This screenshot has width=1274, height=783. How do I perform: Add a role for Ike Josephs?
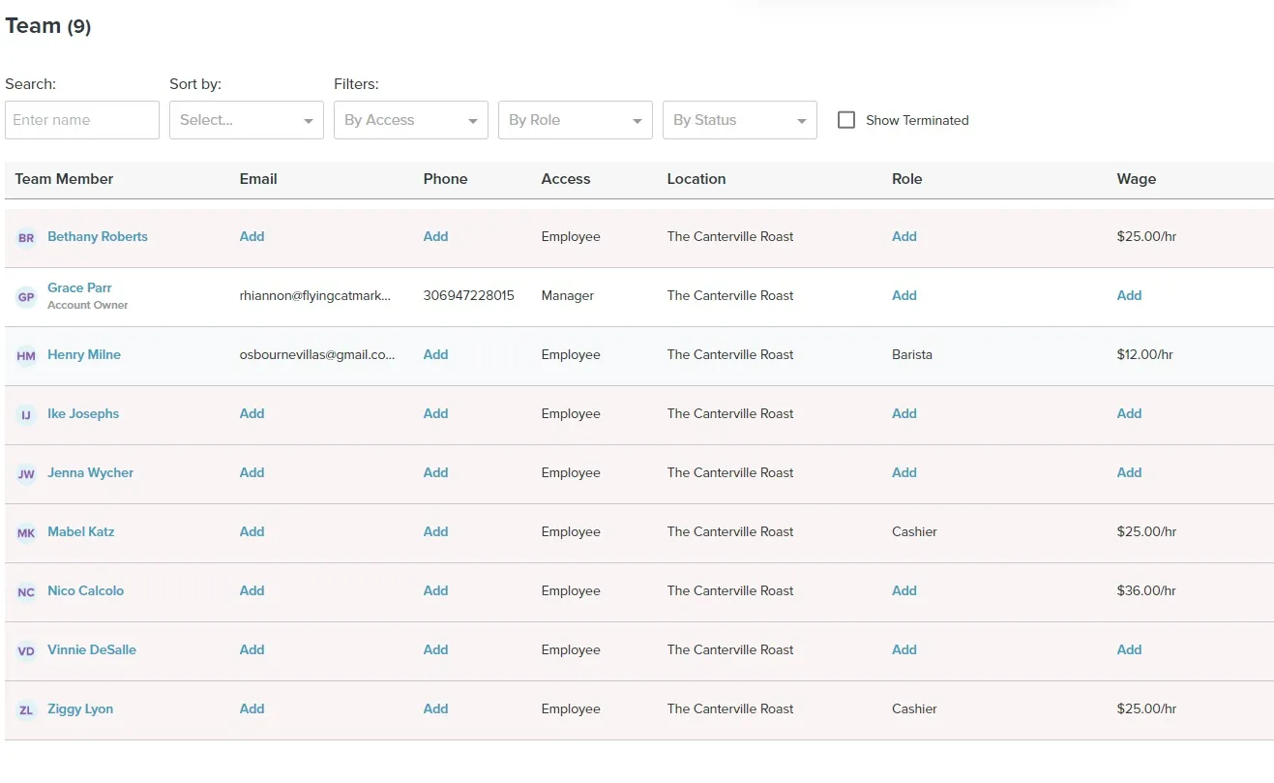[x=904, y=413]
